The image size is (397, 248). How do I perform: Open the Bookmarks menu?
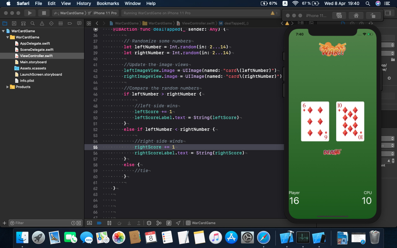pos(108,3)
